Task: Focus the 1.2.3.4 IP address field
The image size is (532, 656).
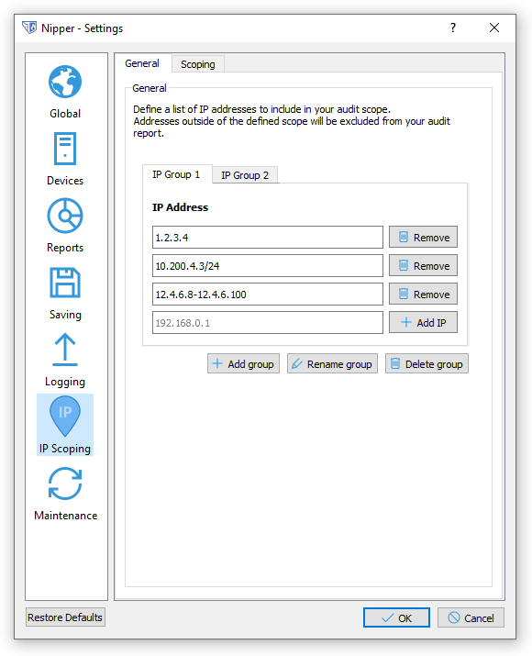Action: (268, 238)
